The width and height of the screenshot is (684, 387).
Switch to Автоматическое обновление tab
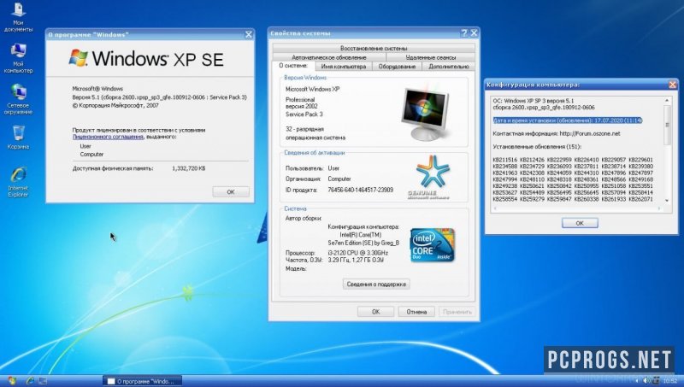329,57
